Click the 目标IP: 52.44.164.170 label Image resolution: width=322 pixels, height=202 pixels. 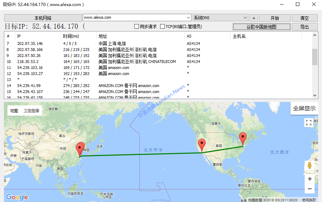(x=45, y=26)
